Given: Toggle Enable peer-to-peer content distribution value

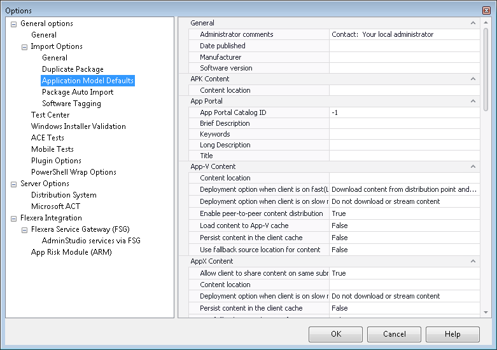Looking at the screenshot, I should [x=404, y=213].
